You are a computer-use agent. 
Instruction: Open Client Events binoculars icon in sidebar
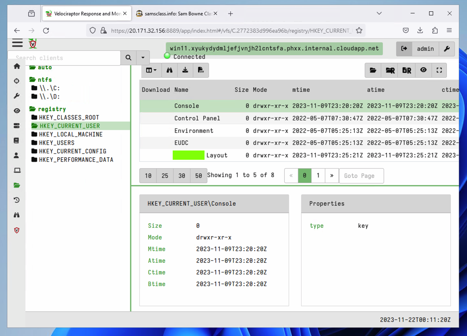(17, 215)
